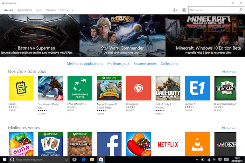
Task: Switch to the Applications tab
Action: pos(24,10)
